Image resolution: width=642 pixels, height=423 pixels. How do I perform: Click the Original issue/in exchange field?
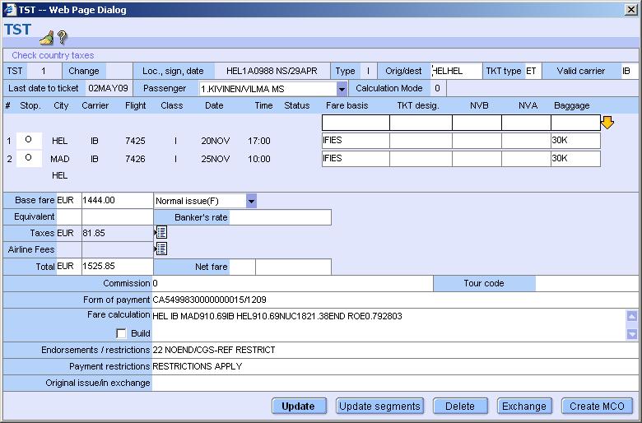(x=395, y=383)
